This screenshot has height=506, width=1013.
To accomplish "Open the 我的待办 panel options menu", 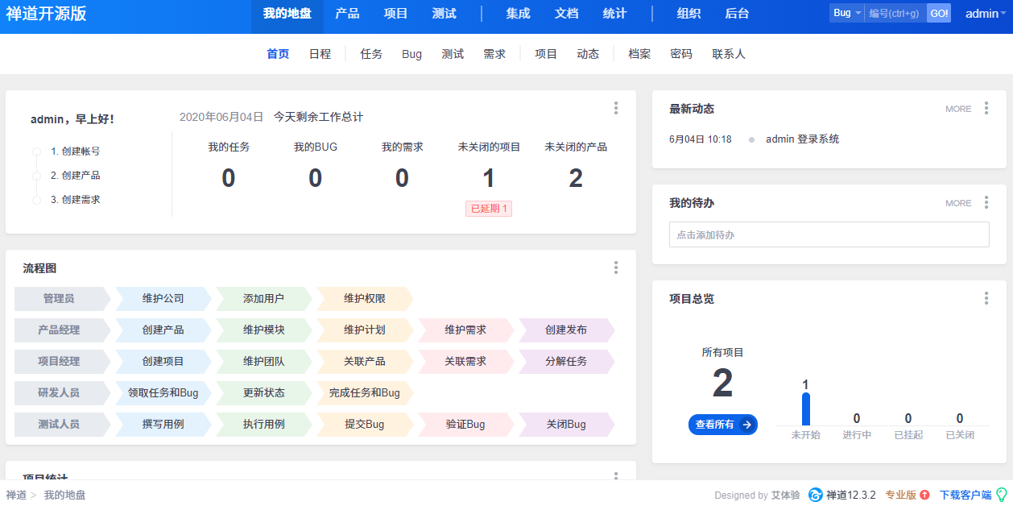I will pyautogui.click(x=986, y=203).
